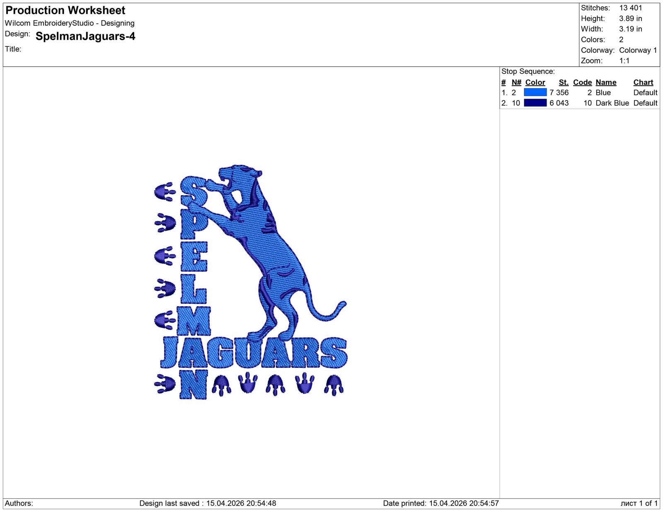Click the Dark Blue color swatch

535,103
